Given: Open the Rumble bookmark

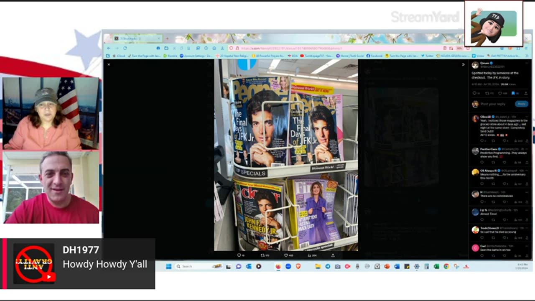Looking at the screenshot, I should click(171, 56).
